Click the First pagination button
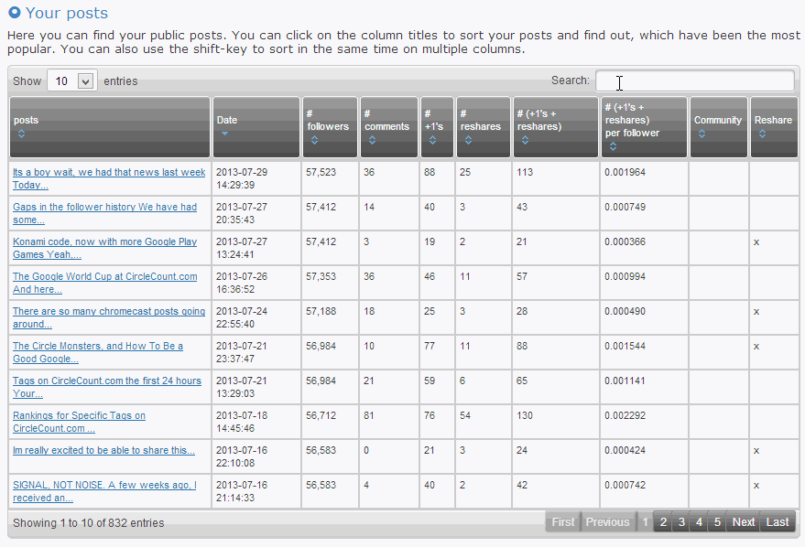 coord(562,522)
